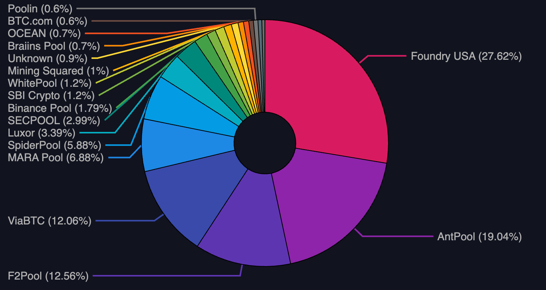Screen dimensions: 546x290
Task: Click the Poolin (0.6%) label
Action: click(40, 8)
